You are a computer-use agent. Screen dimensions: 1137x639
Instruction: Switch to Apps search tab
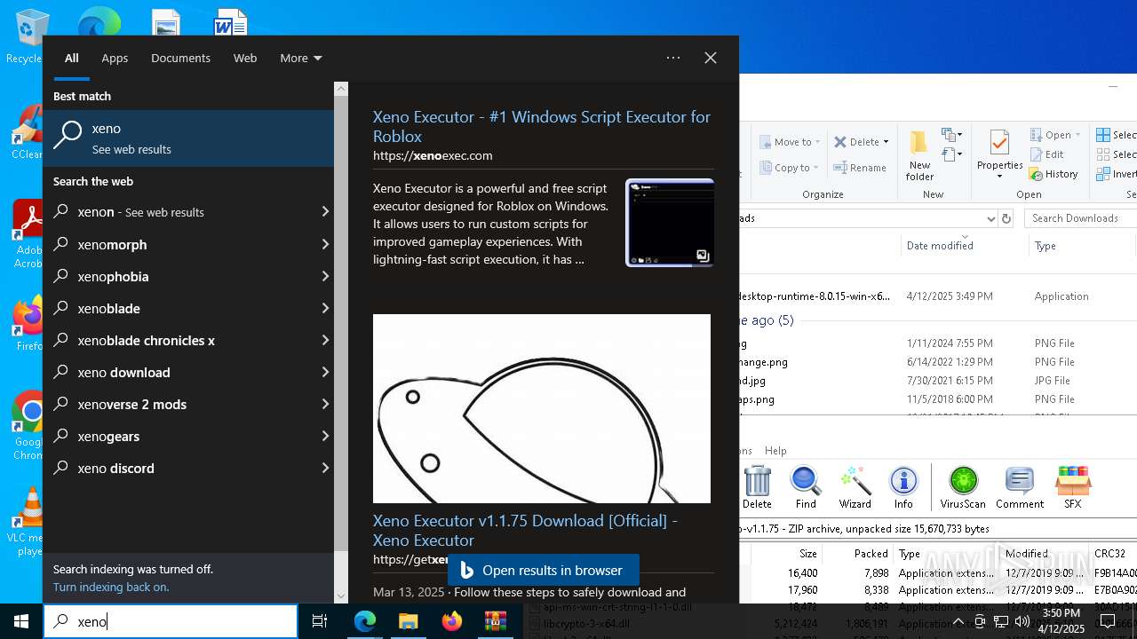pos(115,58)
